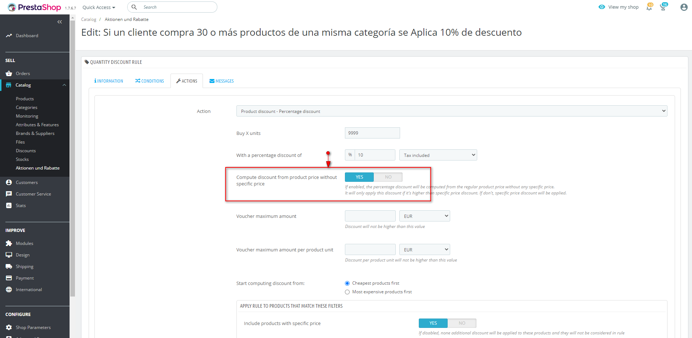Click the View my shop link
Image resolution: width=692 pixels, height=338 pixels.
623,7
